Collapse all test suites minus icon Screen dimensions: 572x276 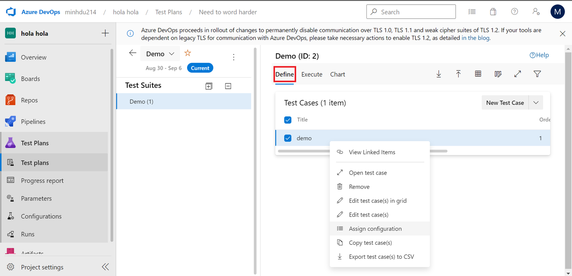tap(228, 86)
